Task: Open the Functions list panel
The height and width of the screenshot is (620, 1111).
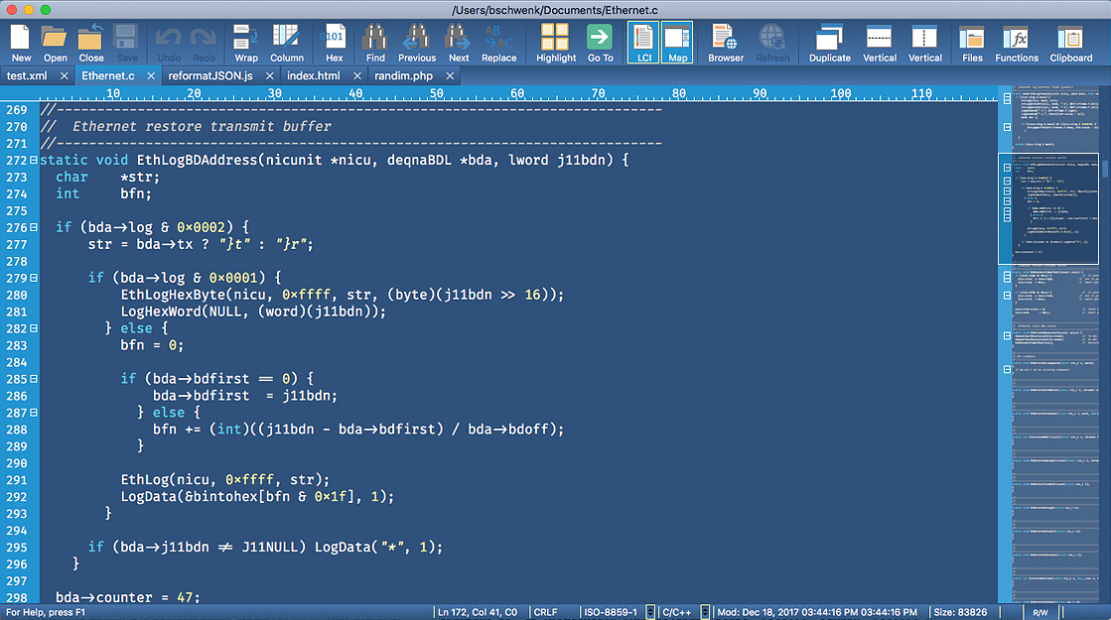Action: pyautogui.click(x=1017, y=43)
